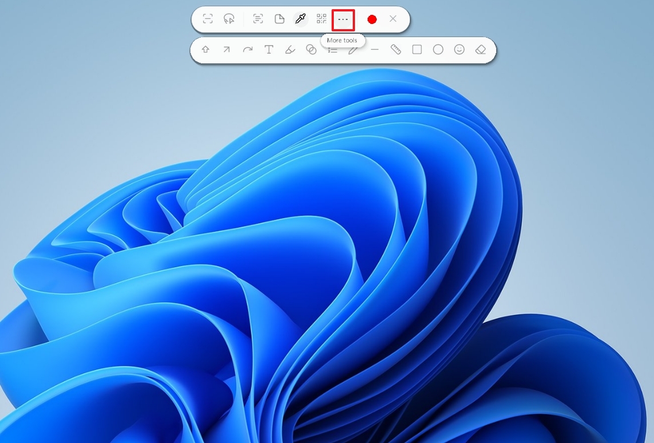Choose the numbered list steps tool
654x443 pixels.
point(332,50)
